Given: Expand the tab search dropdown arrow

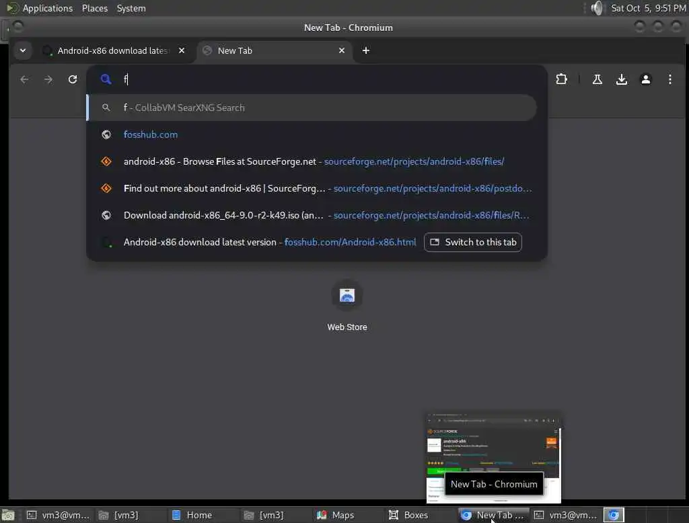Looking at the screenshot, I should pos(23,50).
